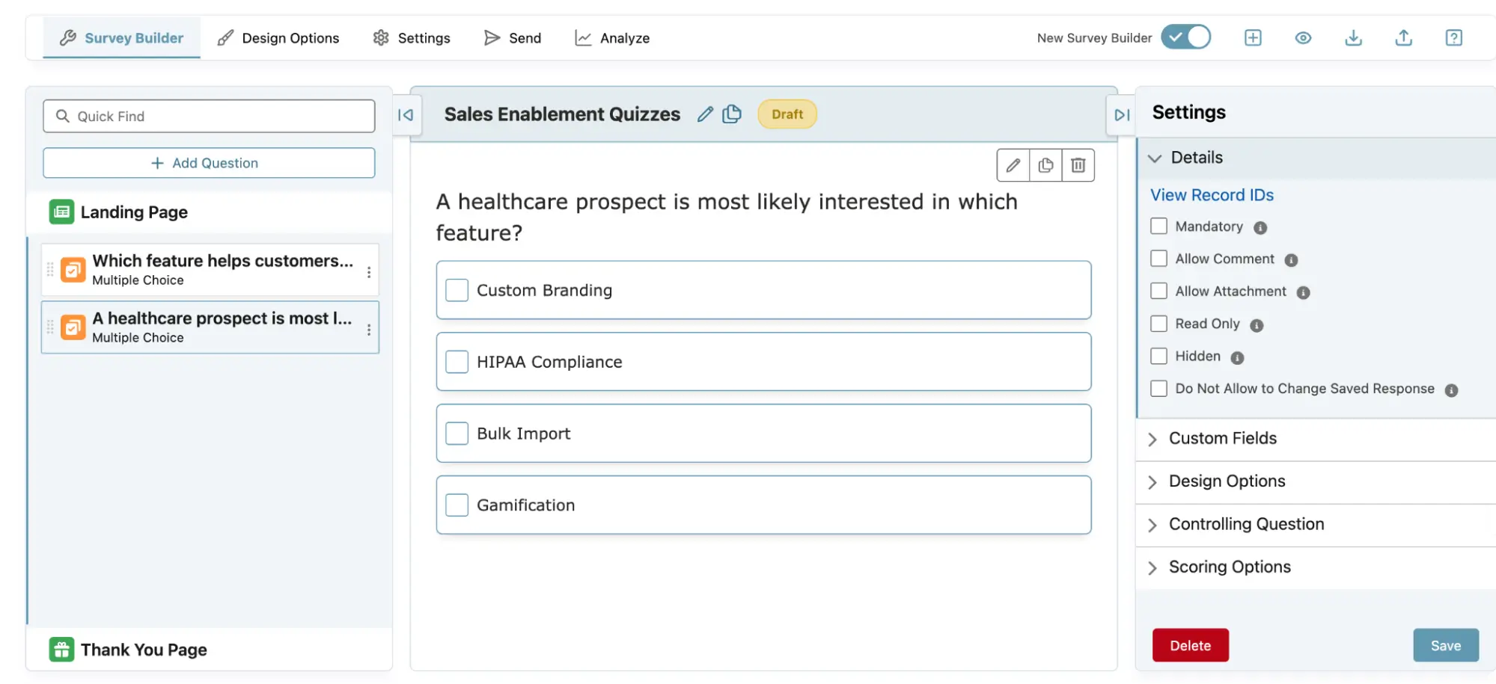Viewport: 1496px width, 684px height.
Task: Click the copy icon next to survey title
Action: coord(731,114)
